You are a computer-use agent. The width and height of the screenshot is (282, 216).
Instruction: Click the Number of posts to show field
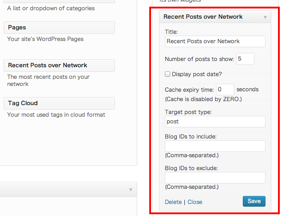click(245, 59)
